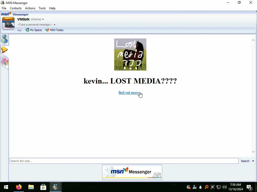The width and height of the screenshot is (257, 192).
Task: Click MSN Messenger taskbar icon
Action: tap(55, 187)
